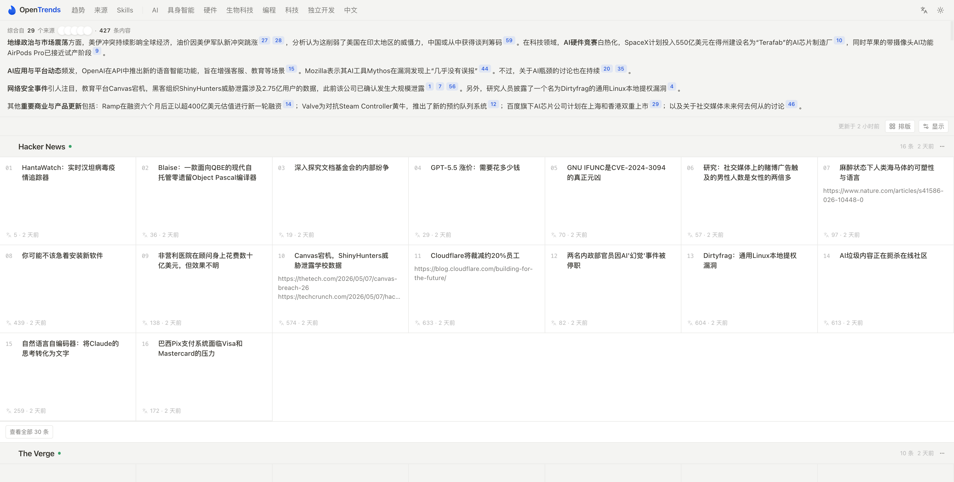
Task: Click translate icon on 内政部官员 card
Action: [554, 323]
